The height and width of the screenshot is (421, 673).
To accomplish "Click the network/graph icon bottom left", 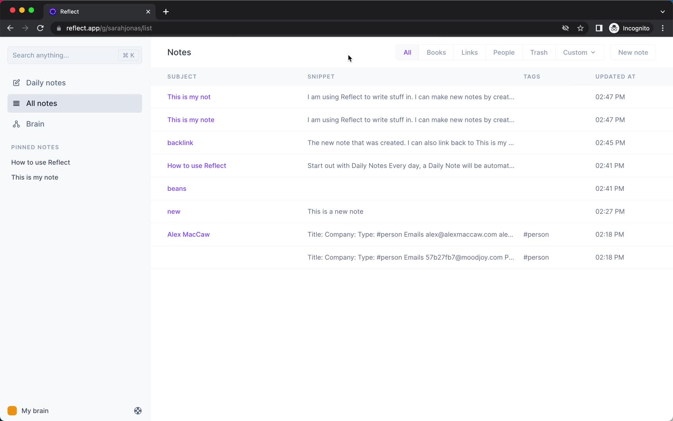I will [x=138, y=411].
